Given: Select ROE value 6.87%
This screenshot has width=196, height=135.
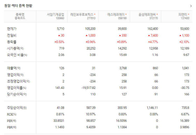Looking at the screenshot, I should [x=185, y=114].
